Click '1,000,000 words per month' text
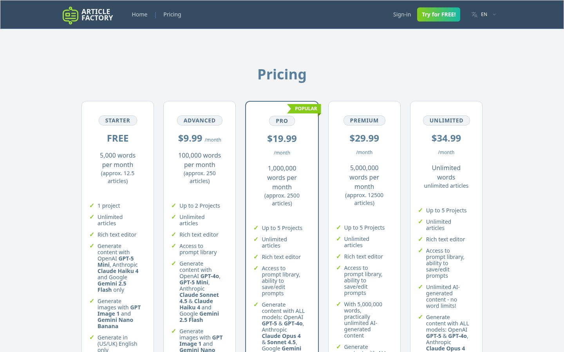This screenshot has width=564, height=352. pyautogui.click(x=282, y=178)
